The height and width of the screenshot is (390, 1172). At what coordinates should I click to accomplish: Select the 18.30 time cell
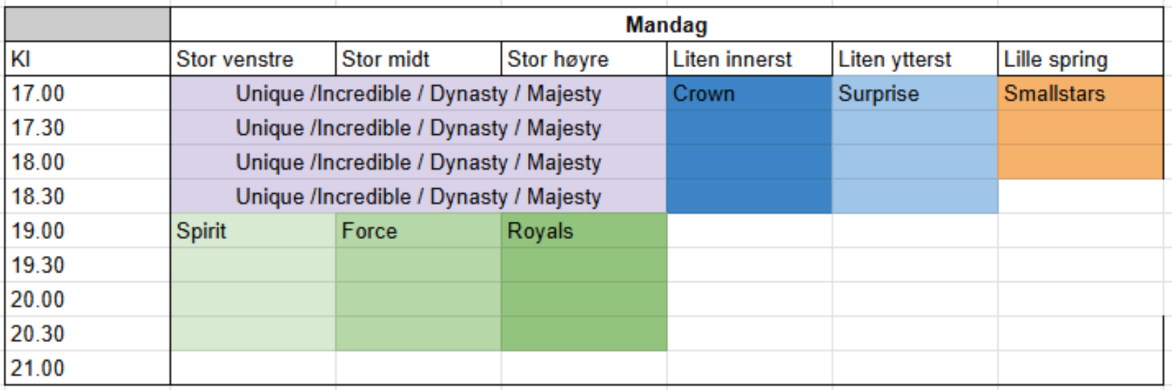(88, 197)
